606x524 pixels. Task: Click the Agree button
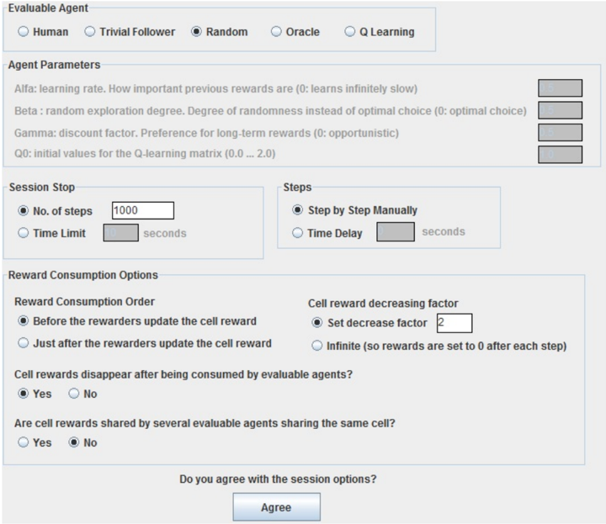tap(276, 507)
